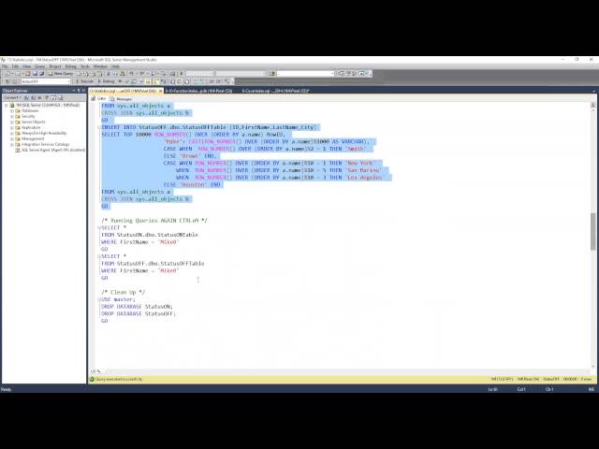Click 'FROM StatusON.dbo.StatusONTable' line
Screen dimensions: 599x449
[x=150, y=235]
